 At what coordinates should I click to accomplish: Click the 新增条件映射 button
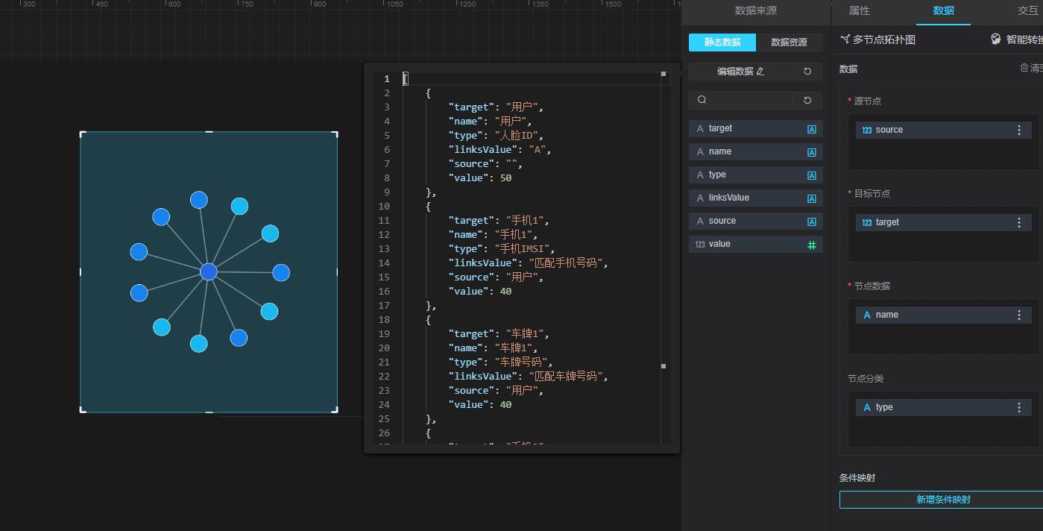click(x=943, y=500)
